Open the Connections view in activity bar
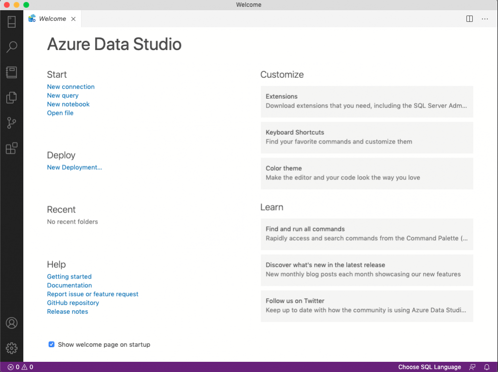The image size is (498, 372). pyautogui.click(x=12, y=22)
